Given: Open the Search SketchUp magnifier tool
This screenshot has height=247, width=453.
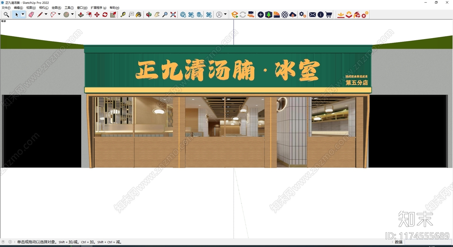Looking at the screenshot, I should 6,15.
